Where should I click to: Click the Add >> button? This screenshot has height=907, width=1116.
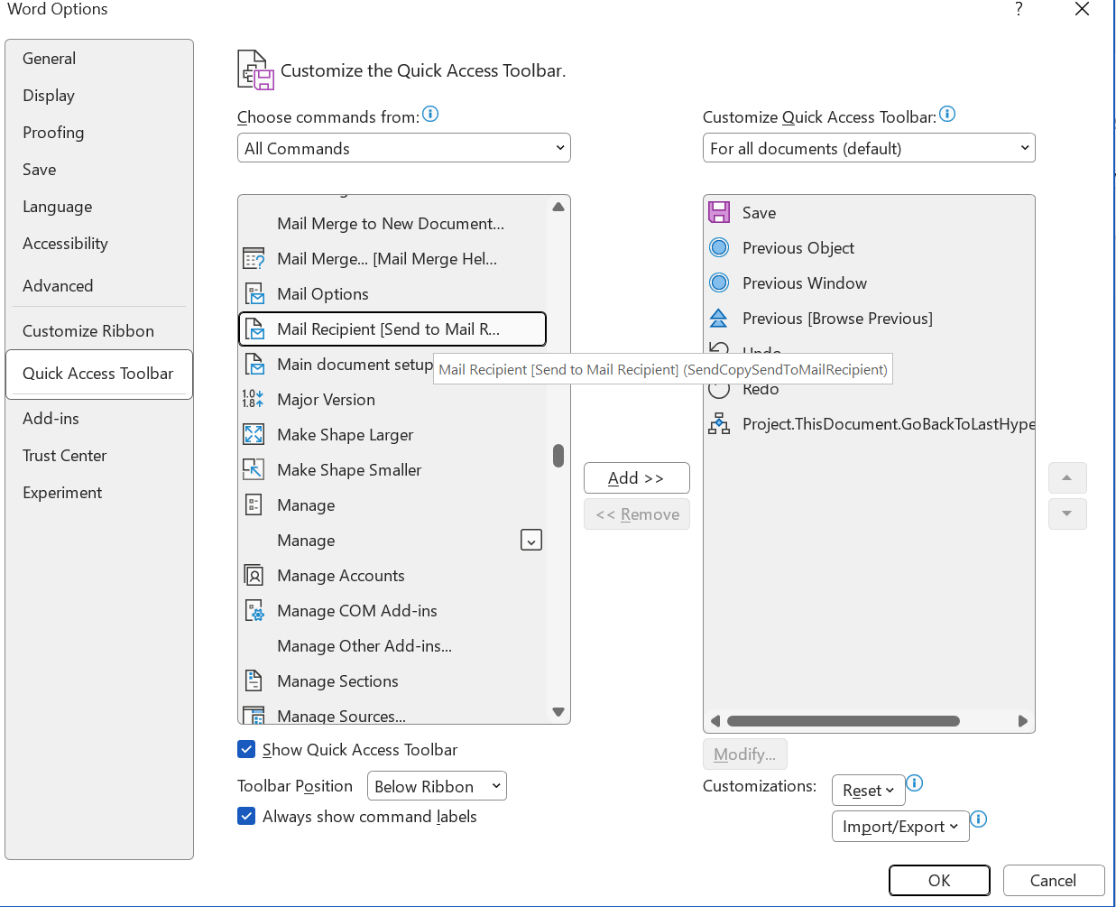[x=637, y=478]
